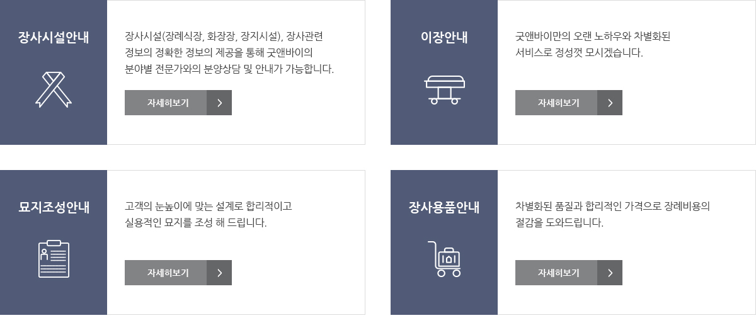This screenshot has width=756, height=318.
Task: Open 자세히보기 for 이장안내
Action: (x=569, y=103)
